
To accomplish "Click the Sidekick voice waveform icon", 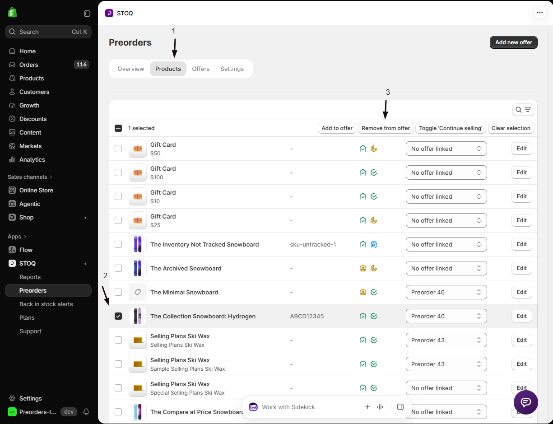I will [x=380, y=407].
